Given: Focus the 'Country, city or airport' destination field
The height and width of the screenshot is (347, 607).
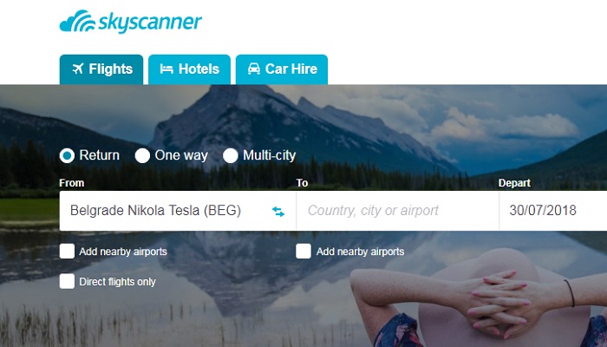Looking at the screenshot, I should tap(397, 211).
